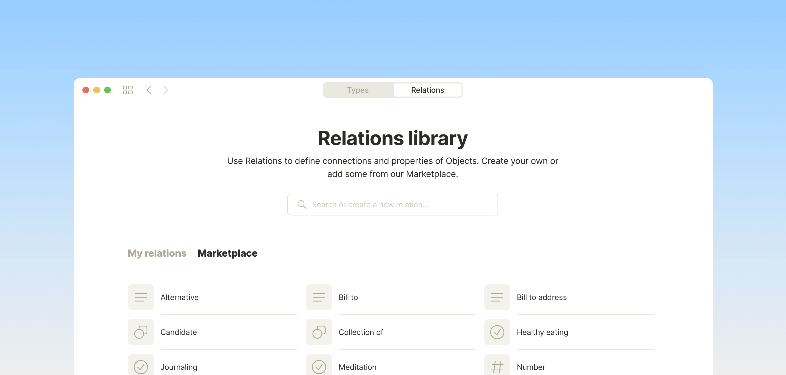The width and height of the screenshot is (786, 375).
Task: Go back with the left arrow
Action: click(149, 90)
